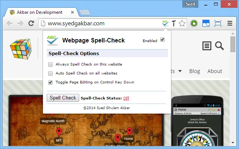
Task: Open the Chrome hamburger menu
Action: point(230,23)
